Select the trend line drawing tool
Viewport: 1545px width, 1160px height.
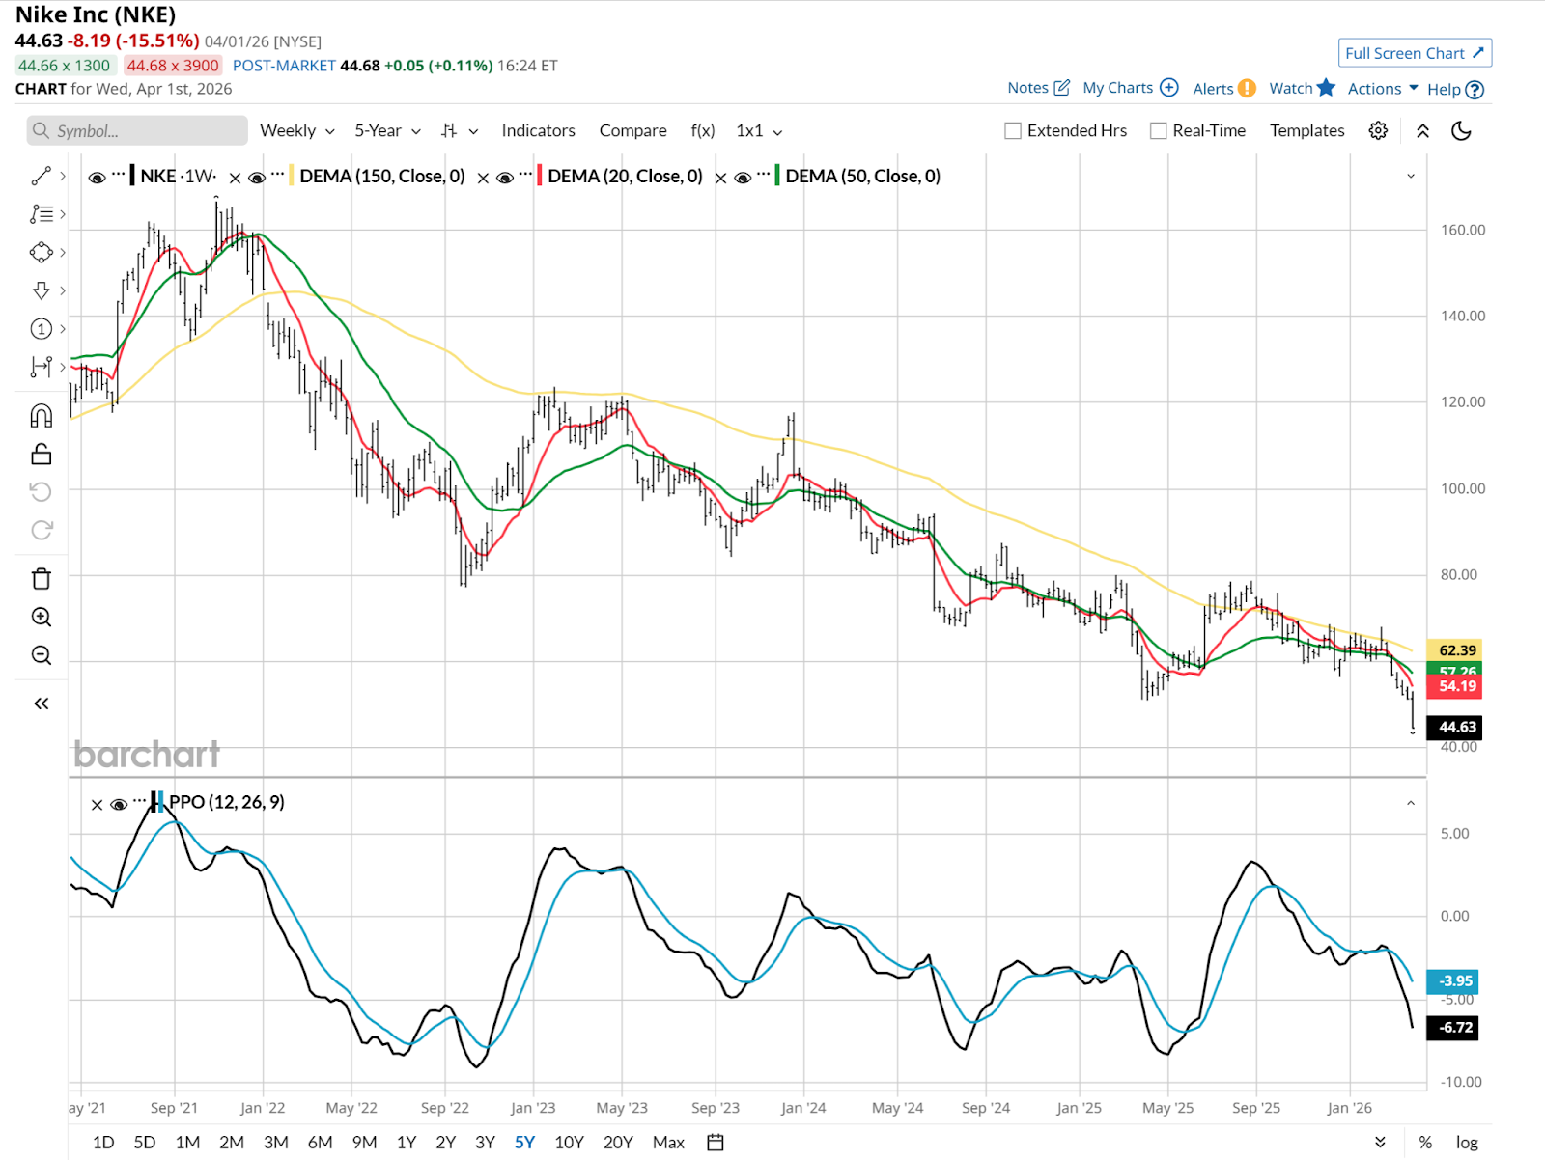41,176
